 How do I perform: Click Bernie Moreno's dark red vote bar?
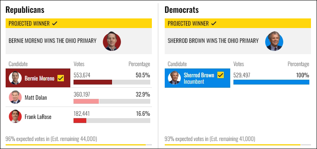[x=93, y=82]
